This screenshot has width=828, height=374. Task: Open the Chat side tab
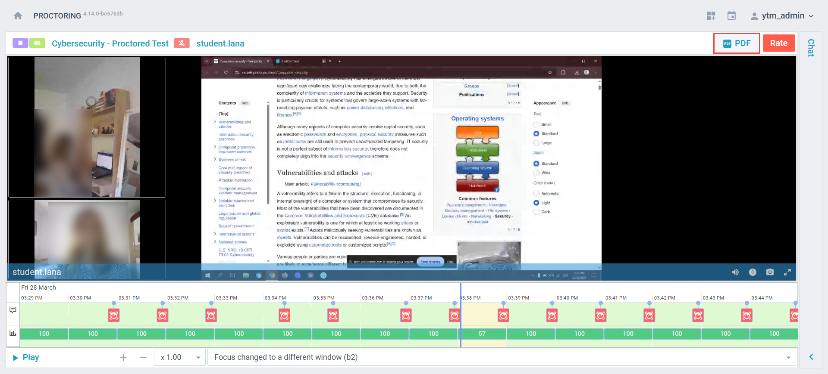pos(811,48)
